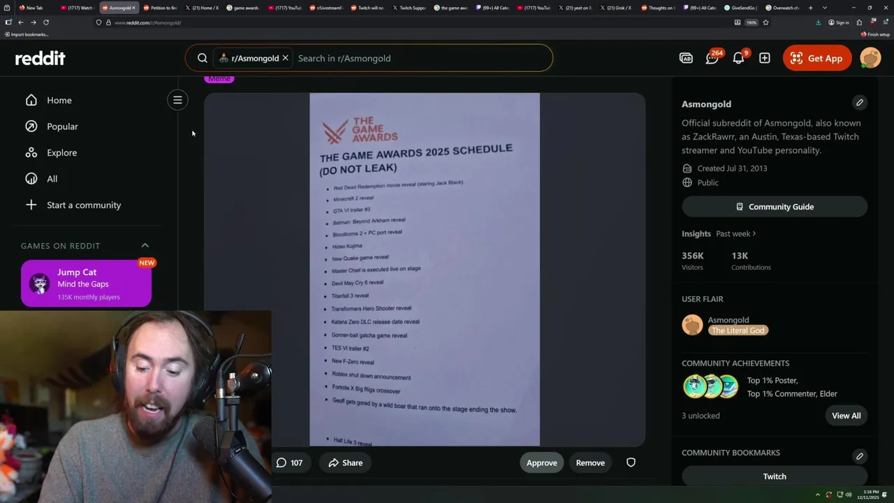Click the Create post plus icon
894x503 pixels.
765,58
